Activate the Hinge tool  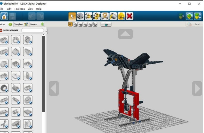[89, 16]
